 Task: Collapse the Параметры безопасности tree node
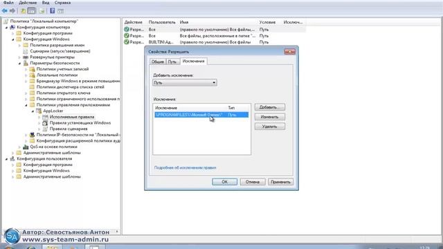tap(19, 63)
